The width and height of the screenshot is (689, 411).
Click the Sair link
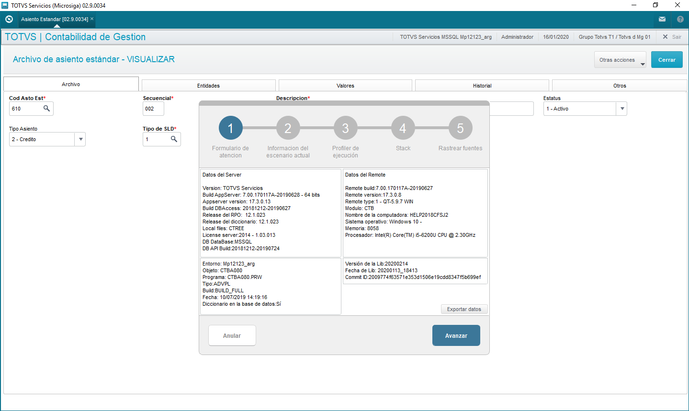677,37
